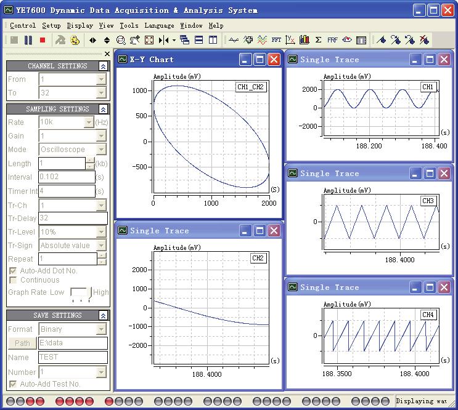The width and height of the screenshot is (458, 410).
Task: Maximize the X-Y Chart window
Action: pyautogui.click(x=260, y=60)
